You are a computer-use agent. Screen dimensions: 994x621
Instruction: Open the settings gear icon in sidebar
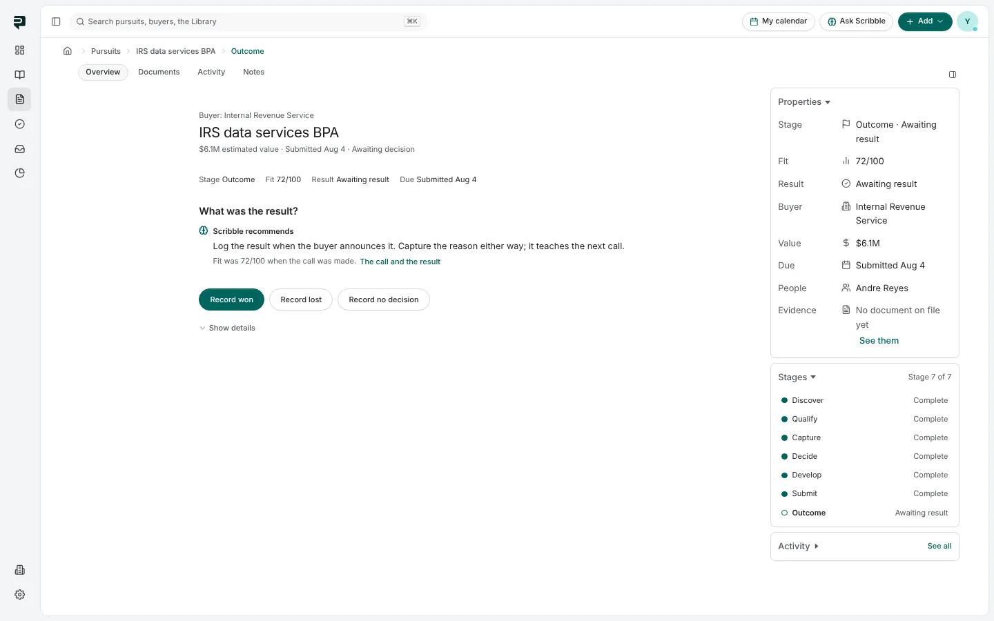point(19,595)
